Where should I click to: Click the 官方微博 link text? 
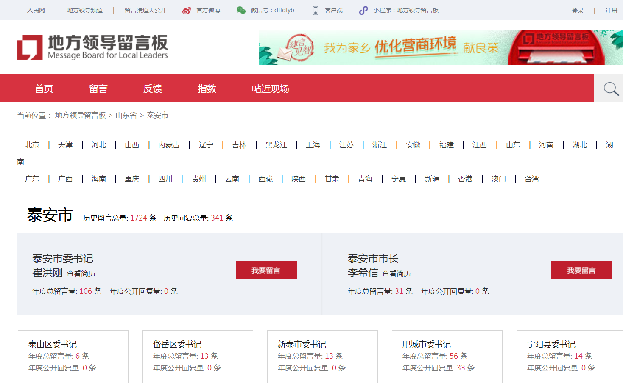(x=208, y=10)
